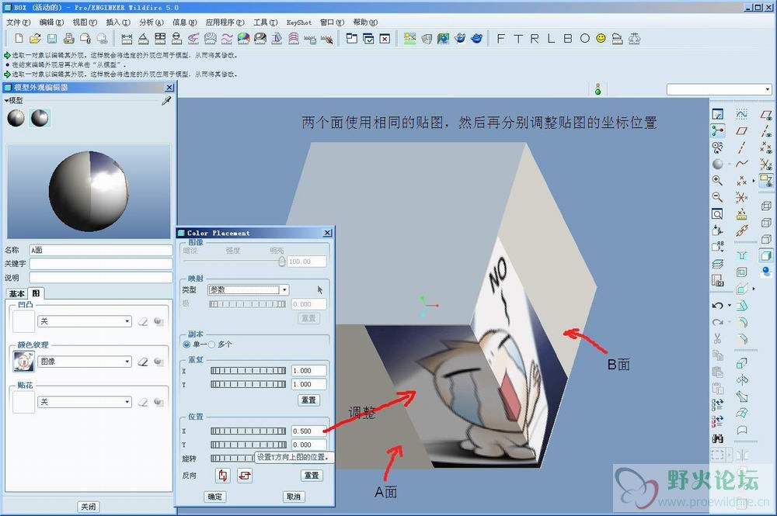The image size is (777, 516).
Task: Select the 单一 copy radio button
Action: [x=186, y=345]
